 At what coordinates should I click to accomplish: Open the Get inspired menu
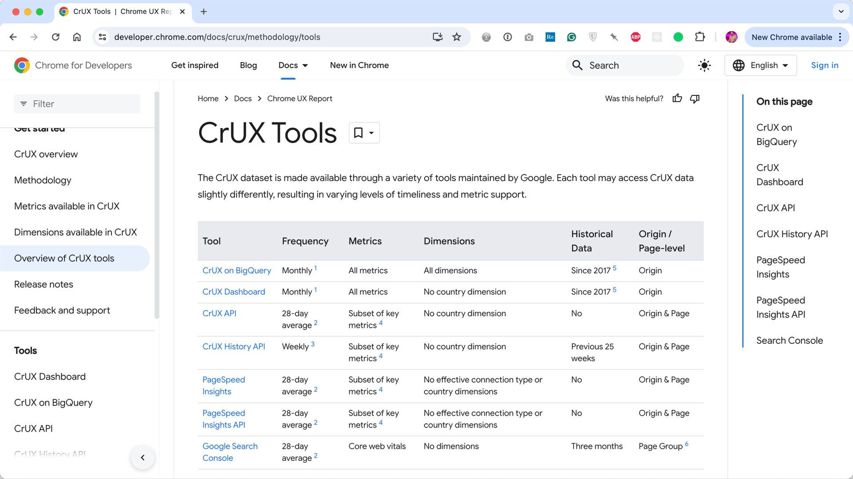click(x=195, y=65)
